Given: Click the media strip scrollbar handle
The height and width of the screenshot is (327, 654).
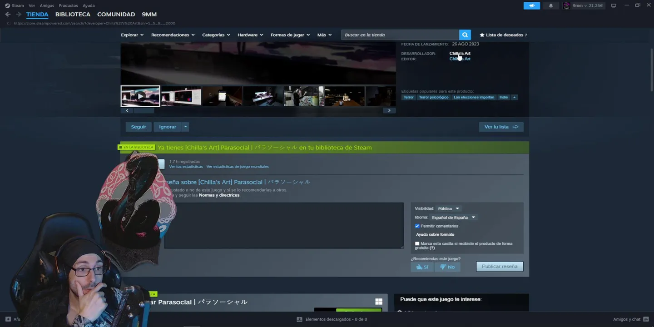Looking at the screenshot, I should pos(144,110).
